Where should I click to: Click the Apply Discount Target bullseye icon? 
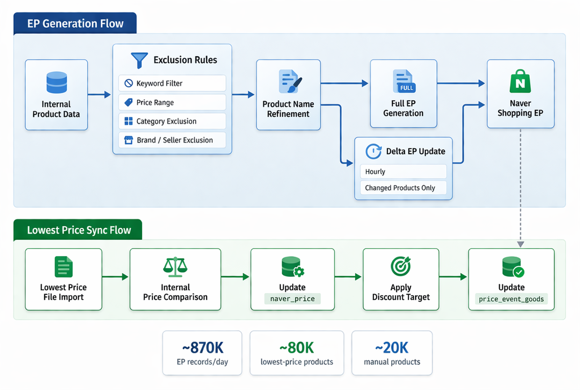click(x=401, y=266)
